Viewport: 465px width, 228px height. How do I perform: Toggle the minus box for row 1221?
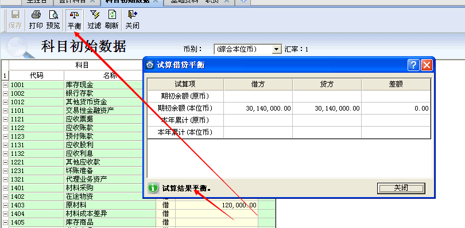click(x=5, y=162)
